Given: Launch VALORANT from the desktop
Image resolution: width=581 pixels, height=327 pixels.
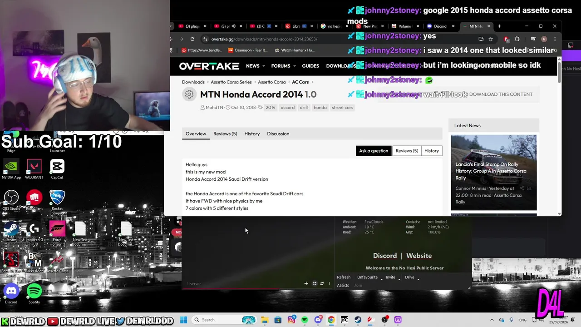Looking at the screenshot, I should pos(34,169).
